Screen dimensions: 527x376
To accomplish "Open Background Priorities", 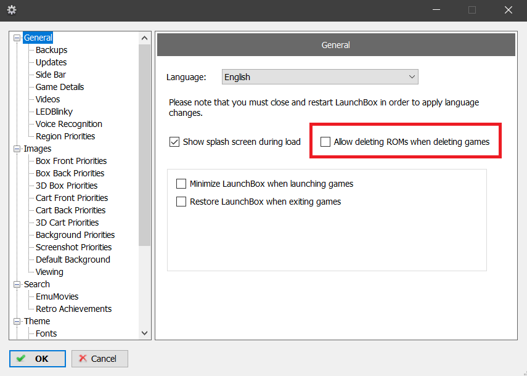I will click(75, 235).
